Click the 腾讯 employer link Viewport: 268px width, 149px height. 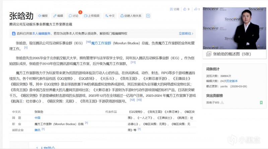click(x=38, y=130)
